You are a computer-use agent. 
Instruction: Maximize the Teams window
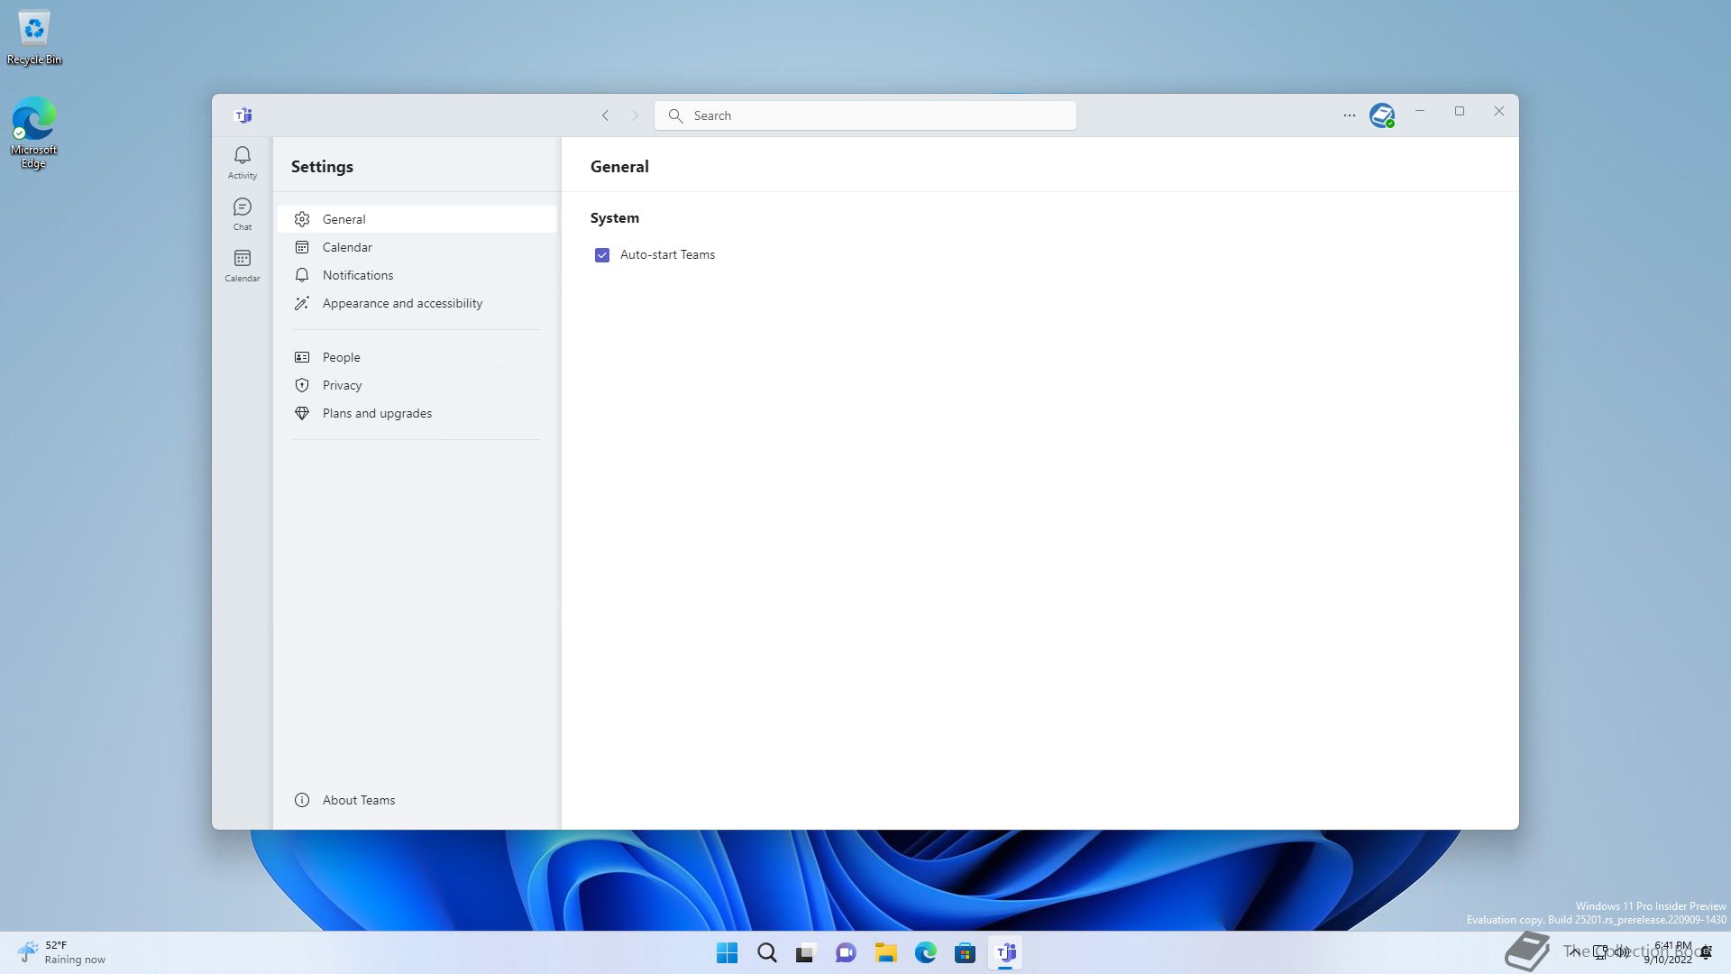(x=1460, y=111)
